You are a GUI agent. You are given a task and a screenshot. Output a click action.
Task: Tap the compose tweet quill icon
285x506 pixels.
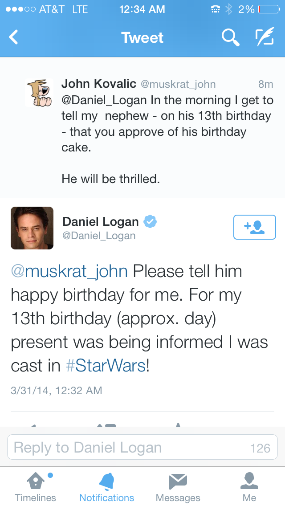pos(264,37)
